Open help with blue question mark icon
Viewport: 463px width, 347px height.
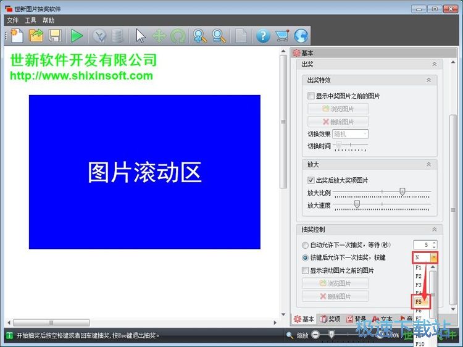click(263, 36)
